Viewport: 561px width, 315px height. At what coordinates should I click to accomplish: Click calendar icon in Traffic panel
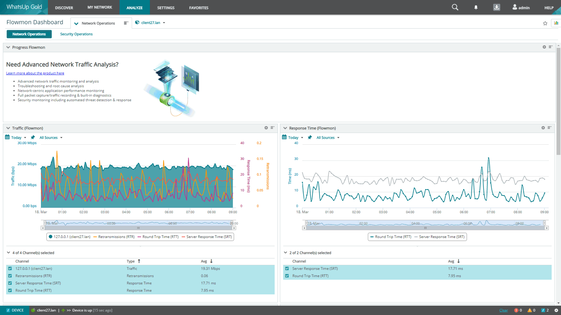[x=7, y=137]
